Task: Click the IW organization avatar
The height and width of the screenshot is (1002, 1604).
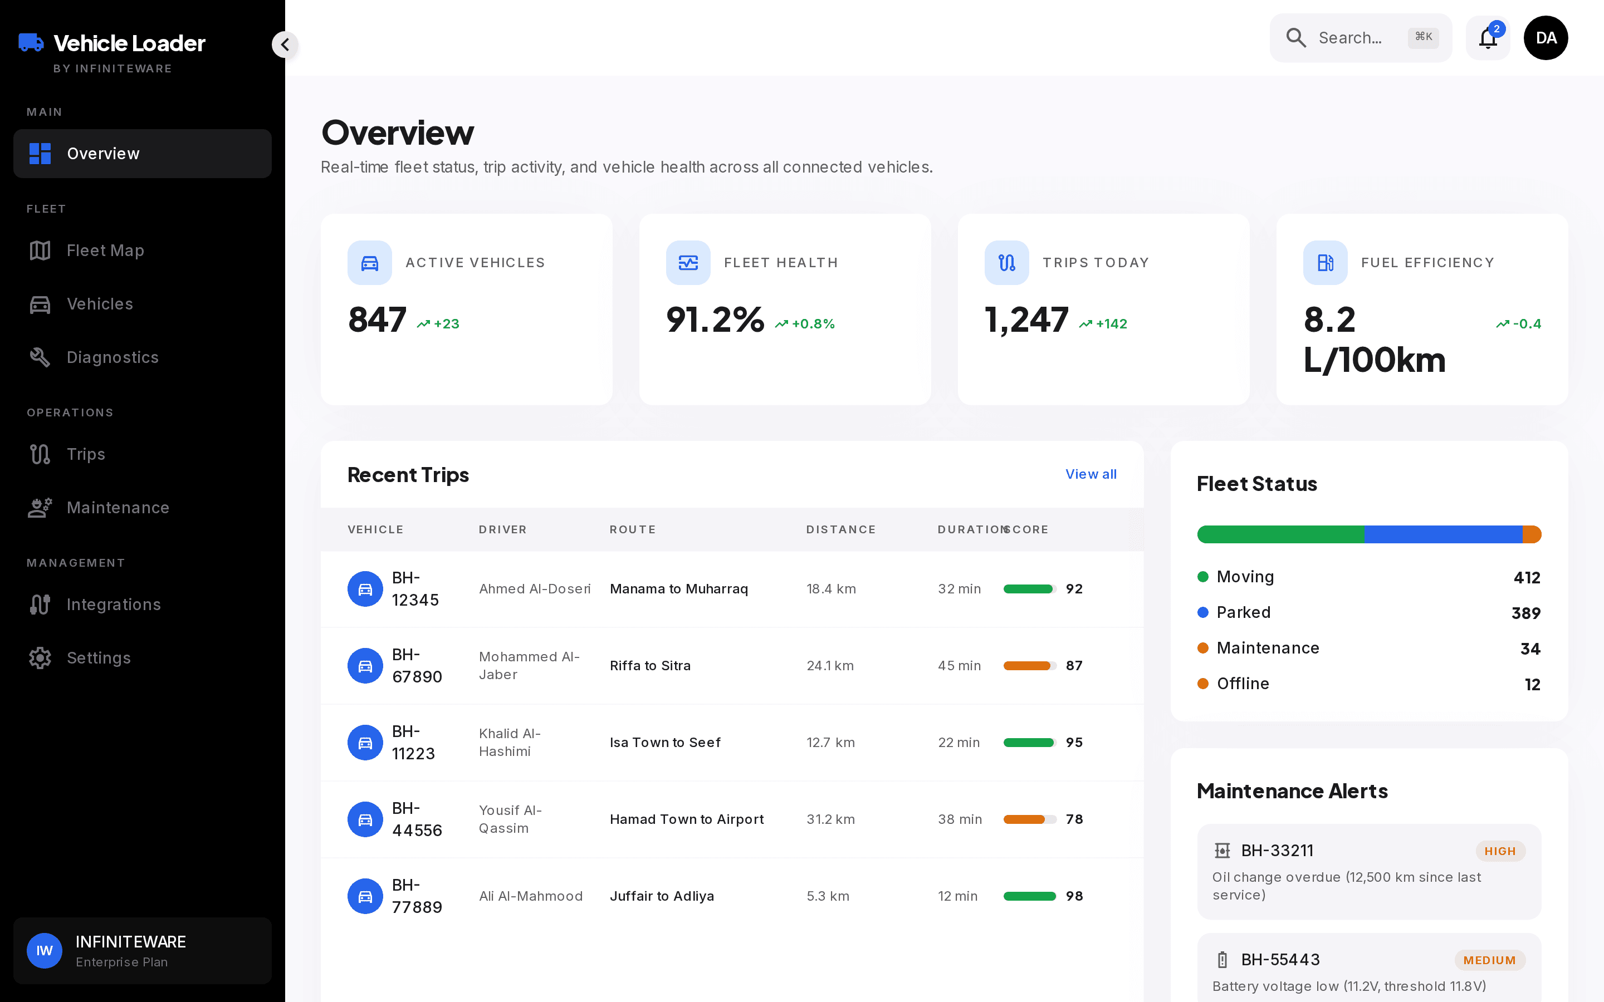Action: [45, 951]
